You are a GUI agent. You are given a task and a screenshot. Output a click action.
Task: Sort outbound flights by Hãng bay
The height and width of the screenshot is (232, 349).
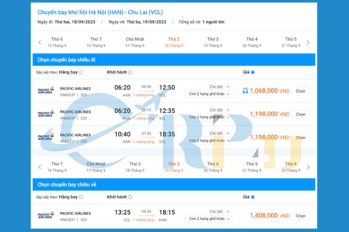tap(81, 72)
